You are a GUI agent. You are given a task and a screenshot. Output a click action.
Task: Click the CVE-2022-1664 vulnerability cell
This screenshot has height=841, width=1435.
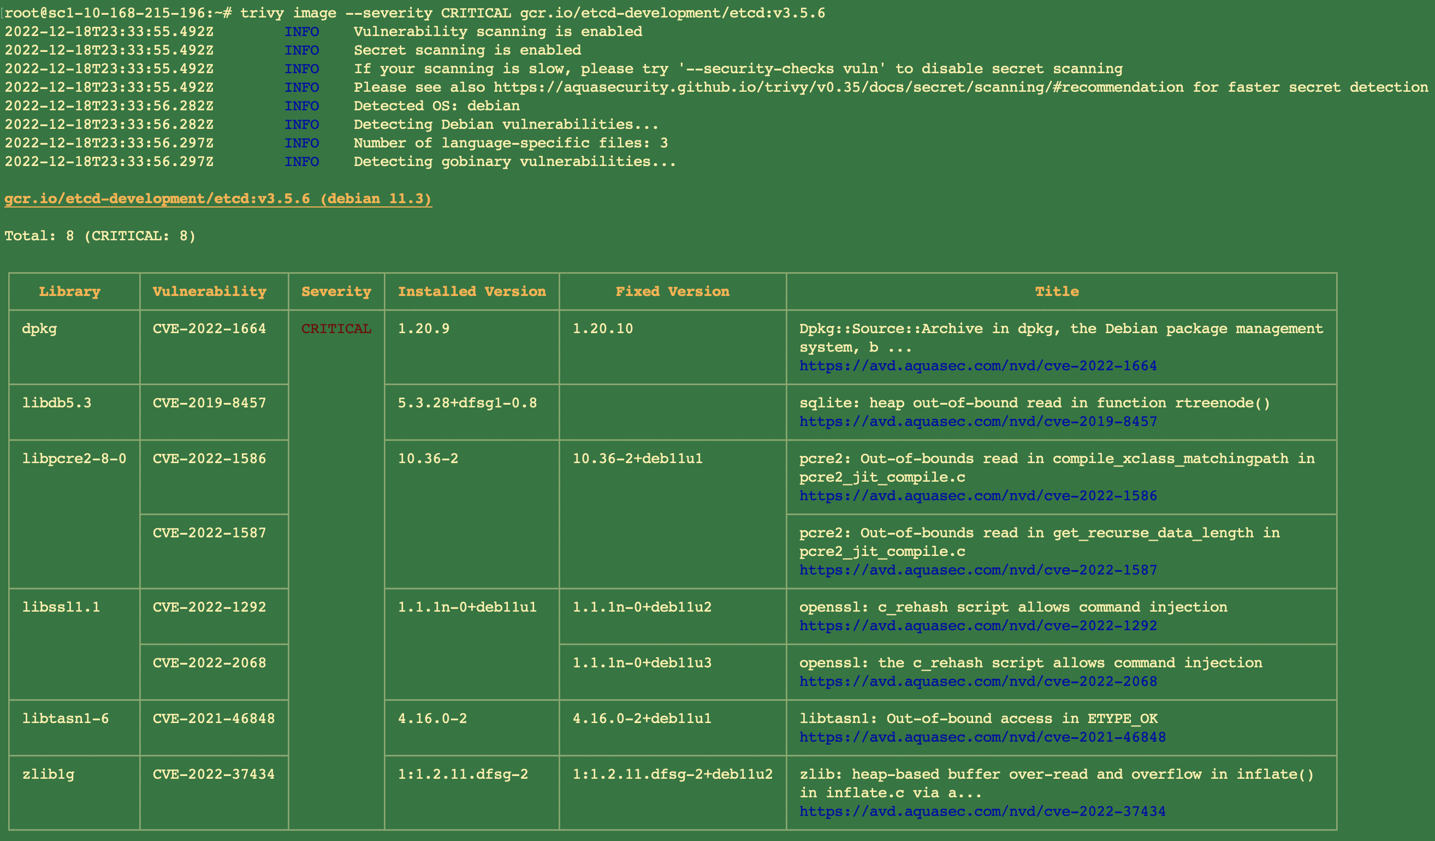pyautogui.click(x=209, y=329)
